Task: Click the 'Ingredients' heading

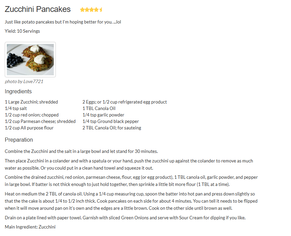Action: coord(18,92)
